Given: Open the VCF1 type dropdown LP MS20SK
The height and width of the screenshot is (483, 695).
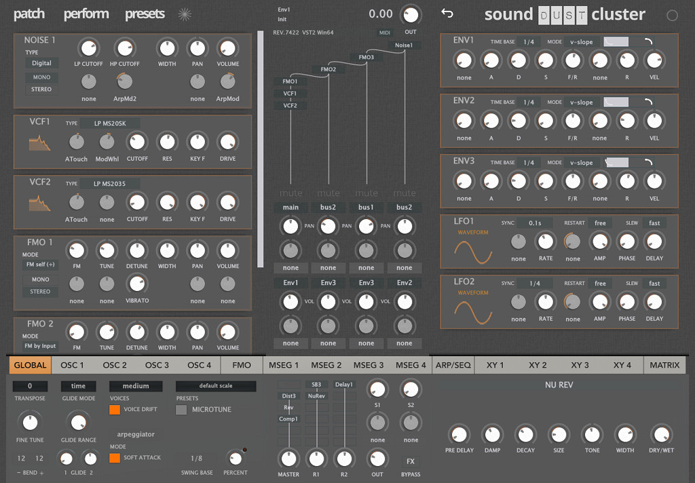Looking at the screenshot, I should (x=109, y=123).
